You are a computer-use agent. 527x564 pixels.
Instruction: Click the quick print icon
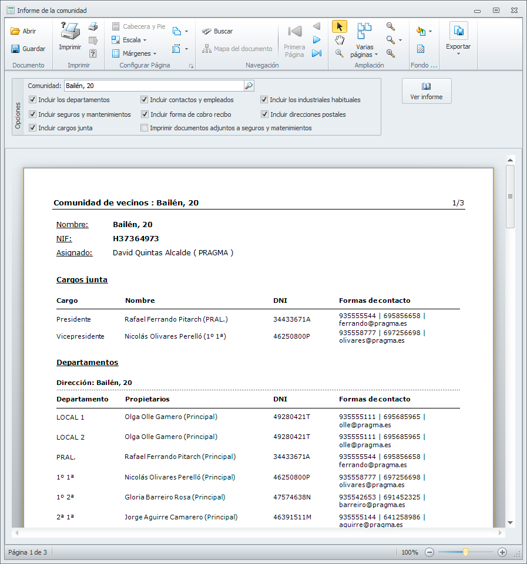(93, 26)
